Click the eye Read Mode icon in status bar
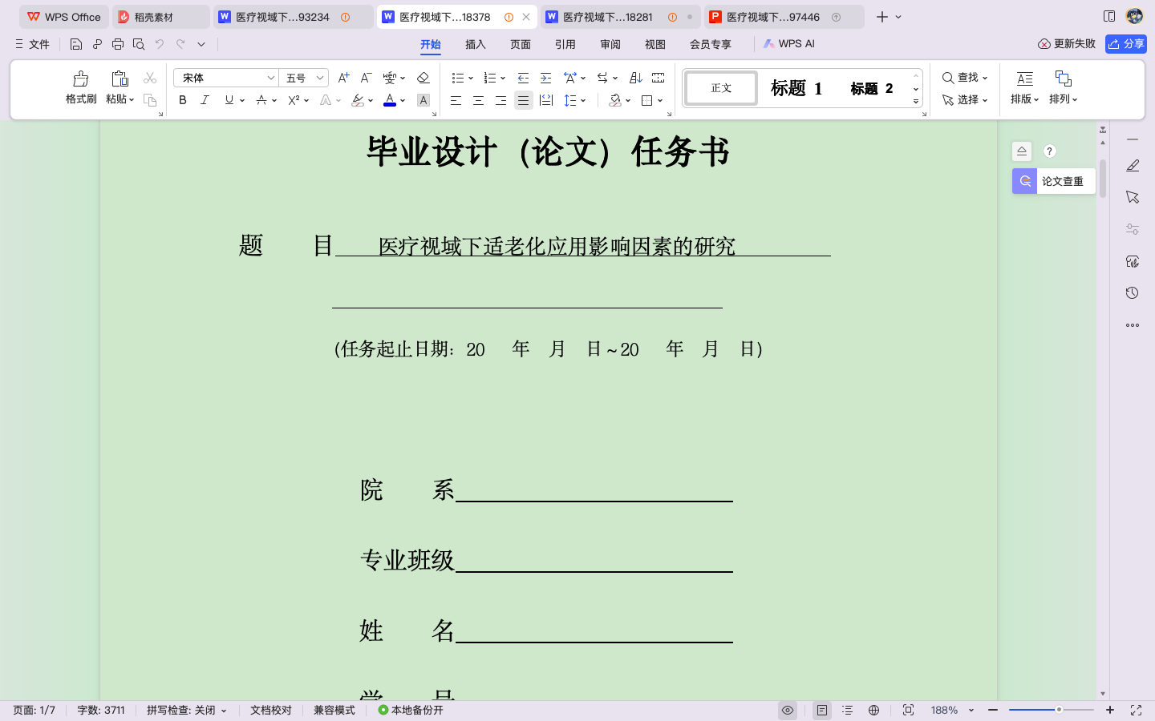Image resolution: width=1155 pixels, height=721 pixels. [x=787, y=710]
